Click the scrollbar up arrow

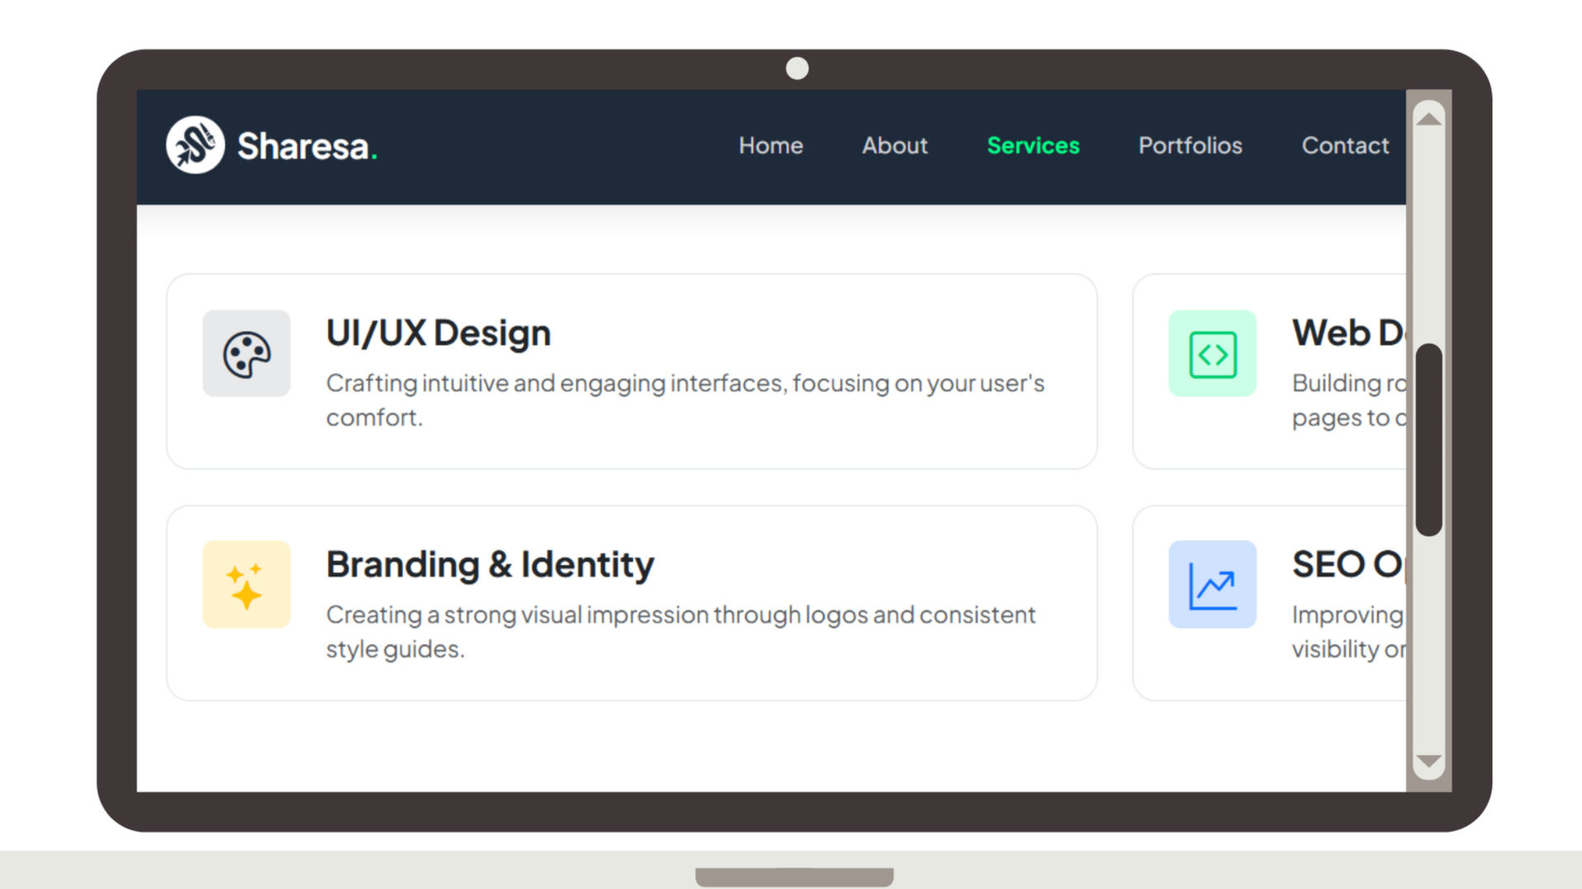click(x=1429, y=119)
